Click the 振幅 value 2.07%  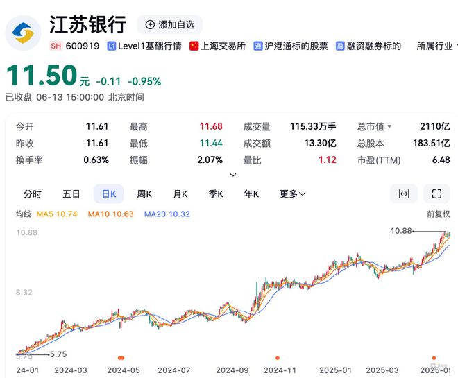click(x=210, y=160)
